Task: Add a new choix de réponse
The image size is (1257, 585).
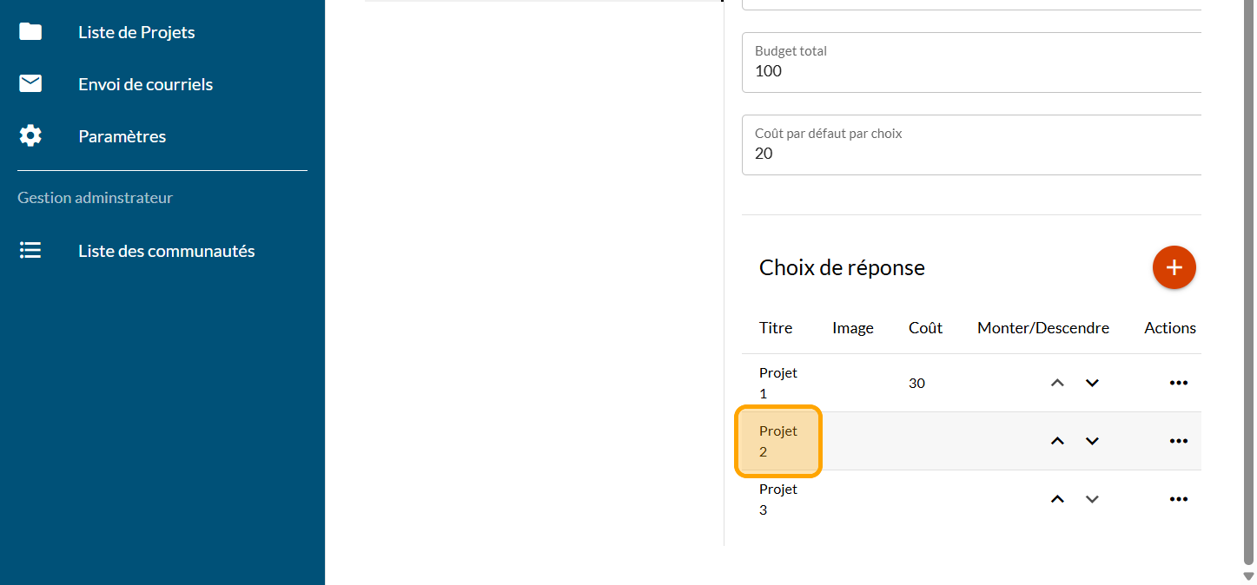Action: [x=1174, y=267]
